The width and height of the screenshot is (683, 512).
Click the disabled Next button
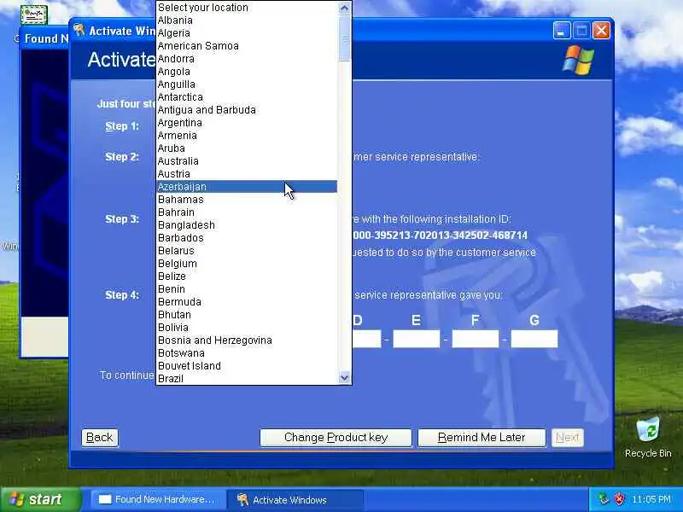(x=567, y=438)
